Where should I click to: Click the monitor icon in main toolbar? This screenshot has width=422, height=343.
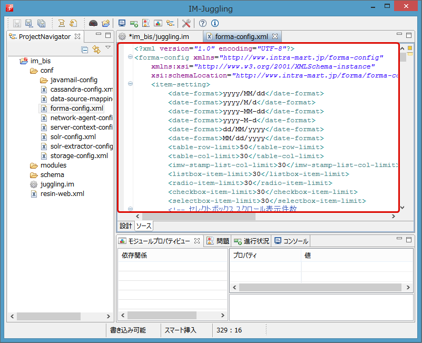tap(122, 23)
